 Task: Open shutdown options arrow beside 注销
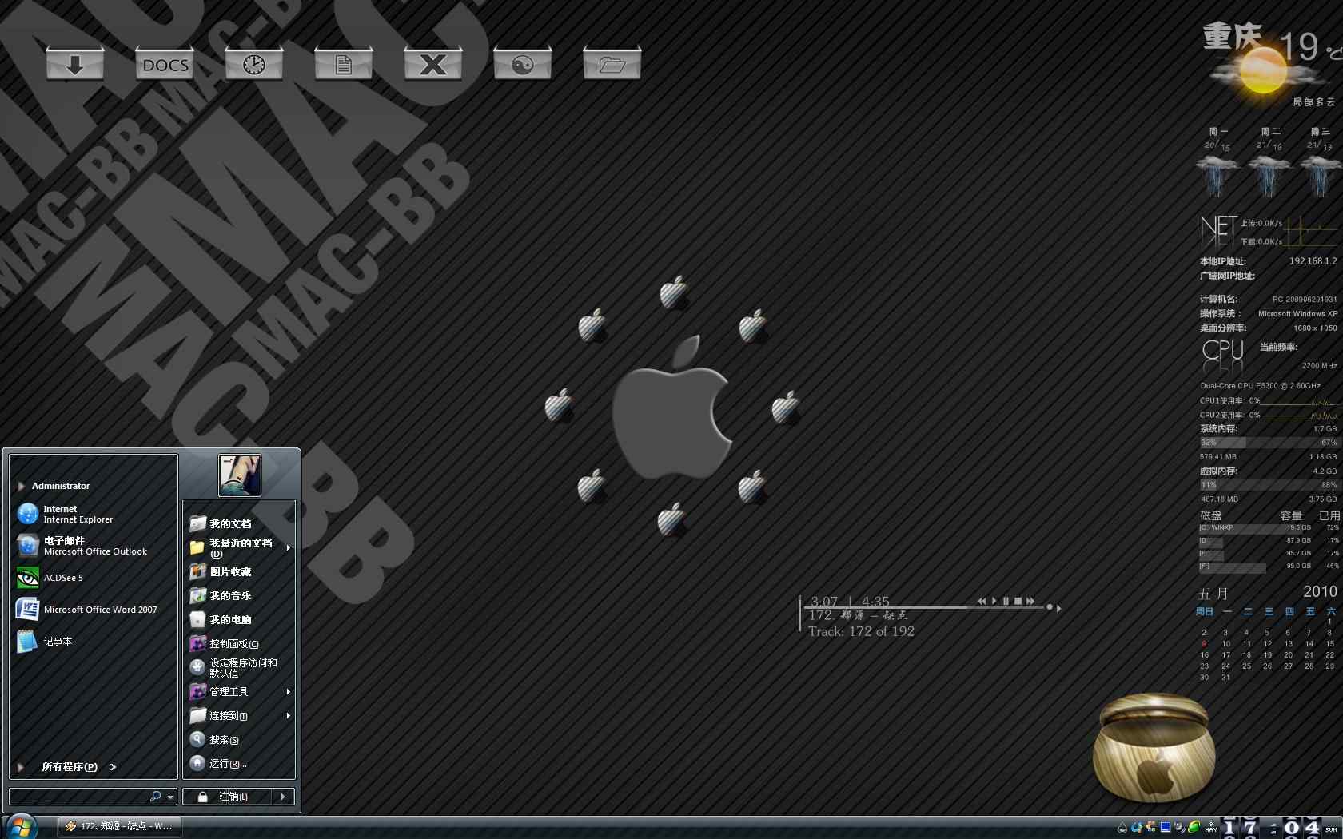point(283,797)
